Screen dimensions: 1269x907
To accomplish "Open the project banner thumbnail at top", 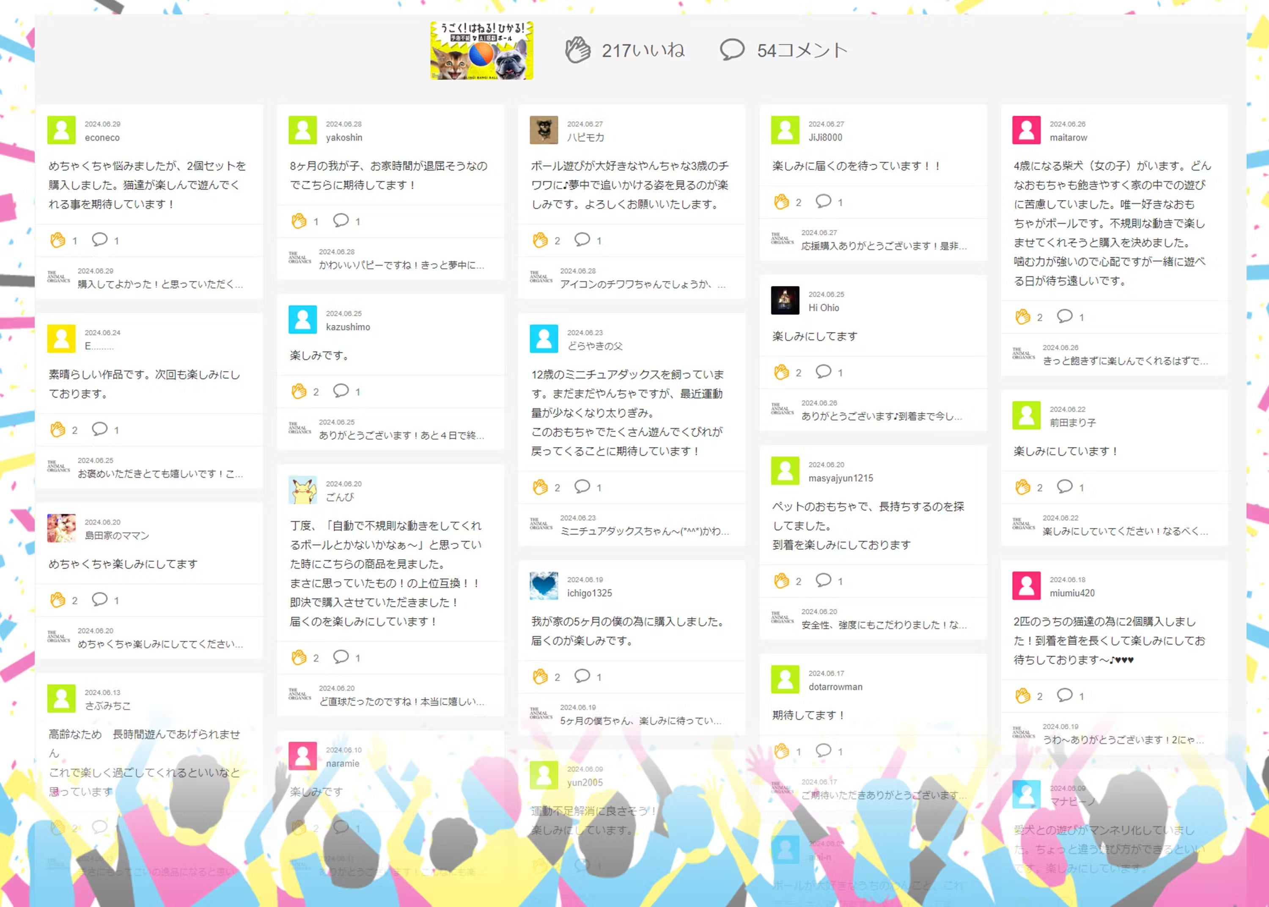I will 481,50.
